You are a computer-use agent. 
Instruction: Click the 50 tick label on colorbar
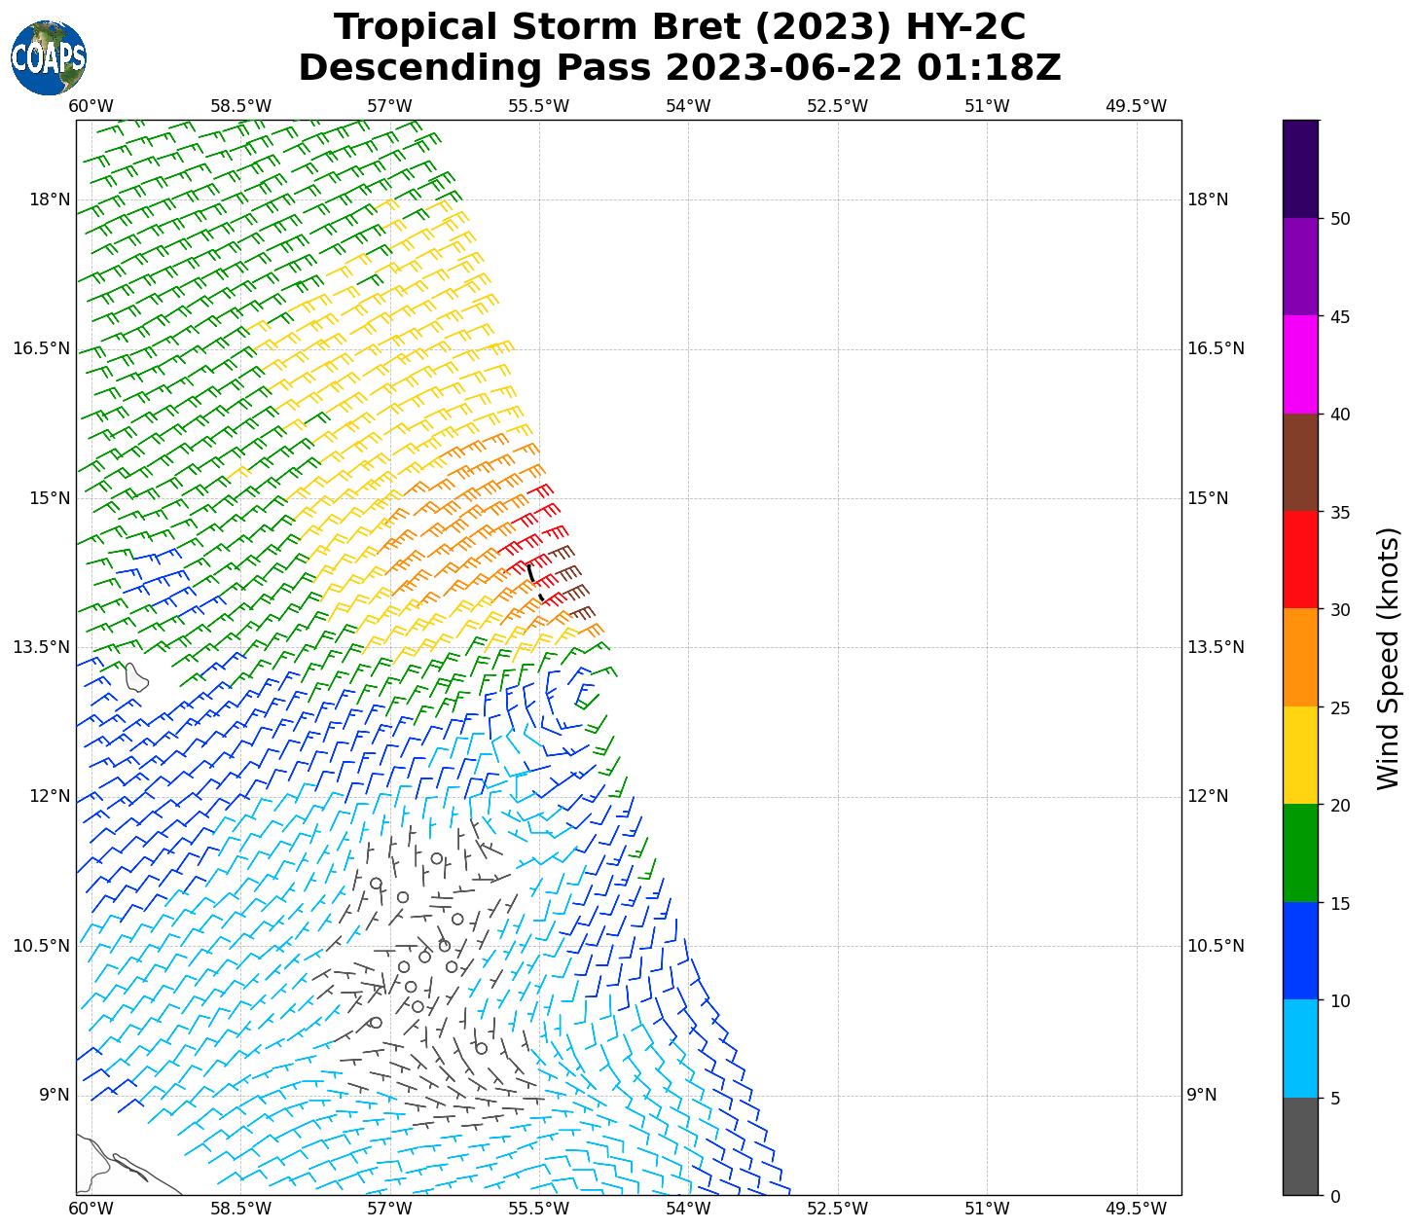(1340, 219)
